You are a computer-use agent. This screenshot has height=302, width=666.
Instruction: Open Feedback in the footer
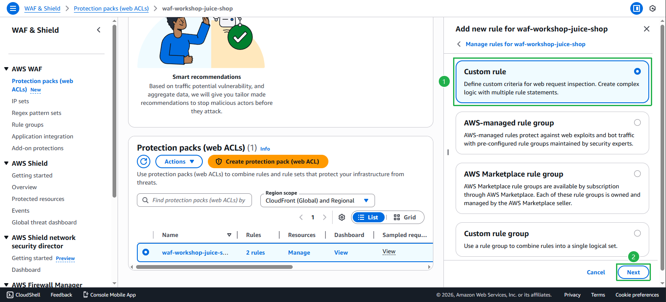61,295
